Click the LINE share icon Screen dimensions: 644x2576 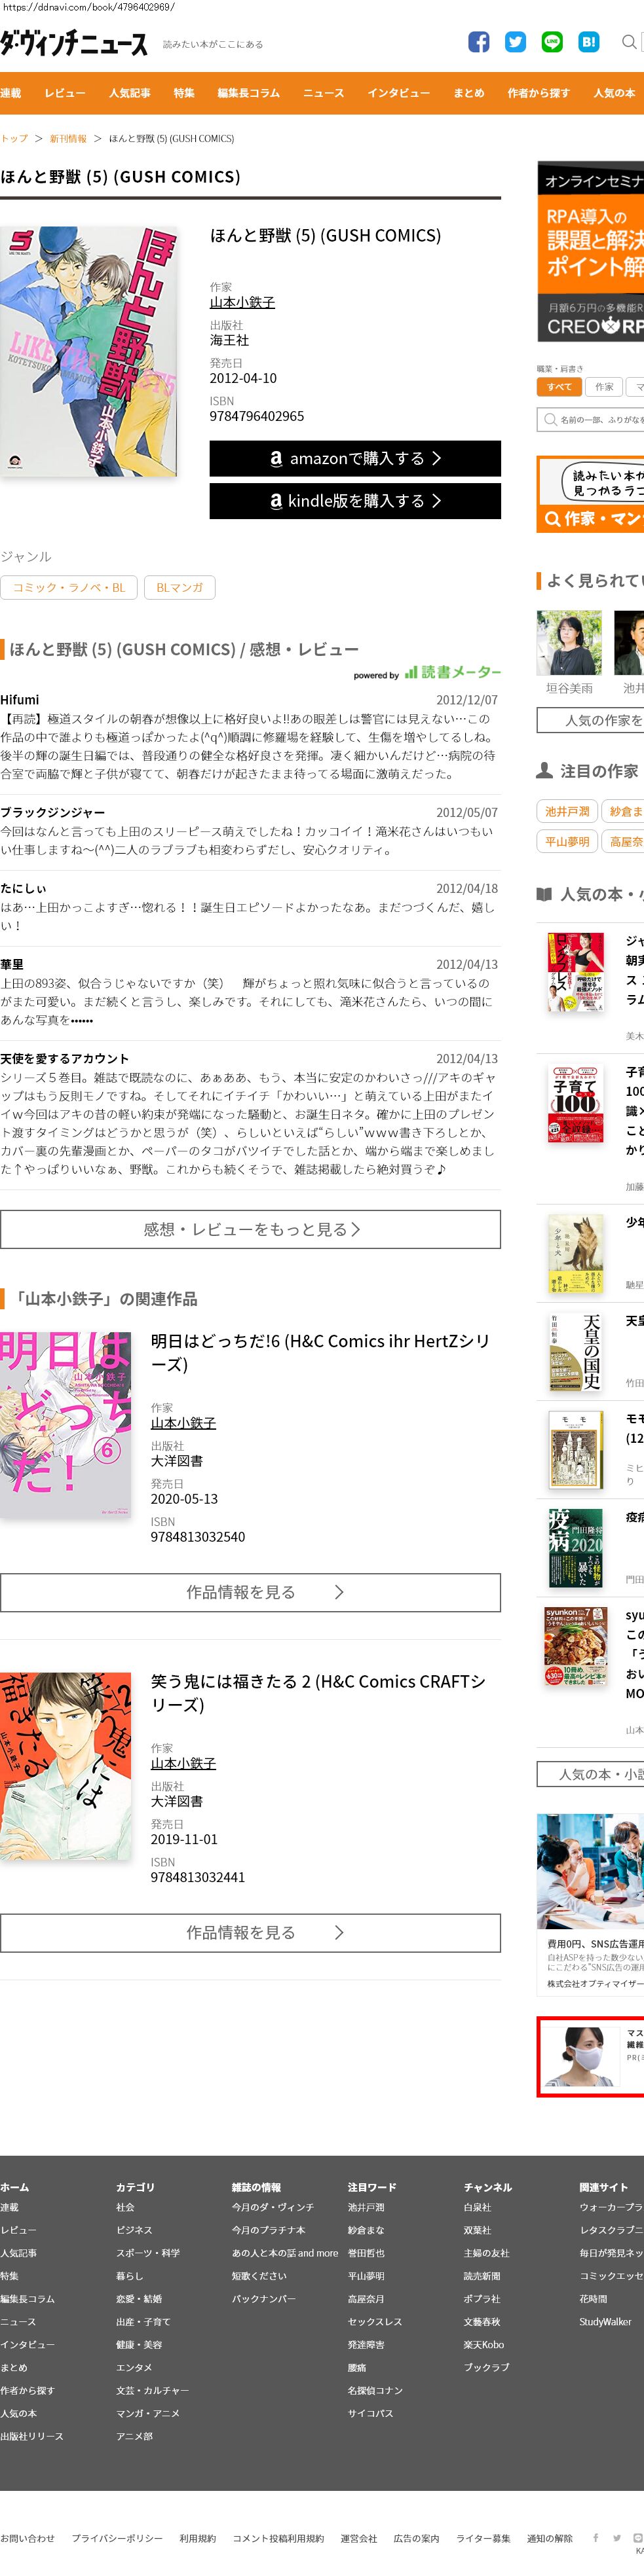(552, 42)
